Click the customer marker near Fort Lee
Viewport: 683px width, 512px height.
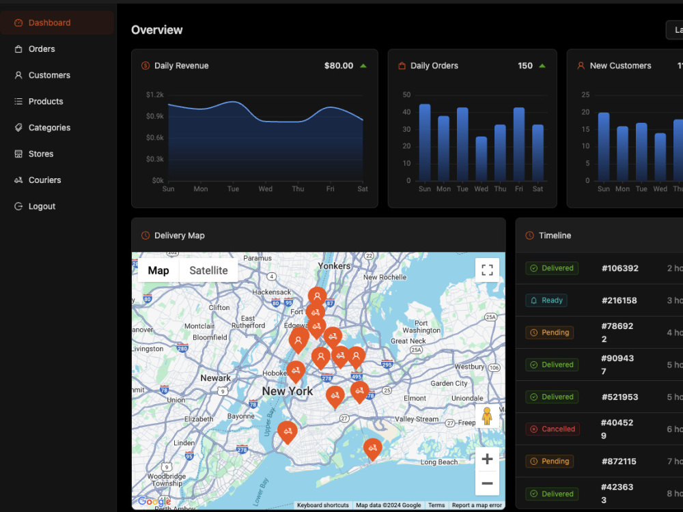[x=317, y=297]
